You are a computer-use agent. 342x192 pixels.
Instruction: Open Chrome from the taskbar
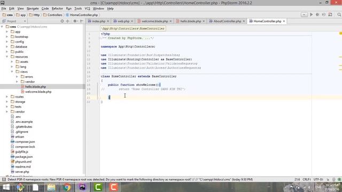(x=67, y=187)
